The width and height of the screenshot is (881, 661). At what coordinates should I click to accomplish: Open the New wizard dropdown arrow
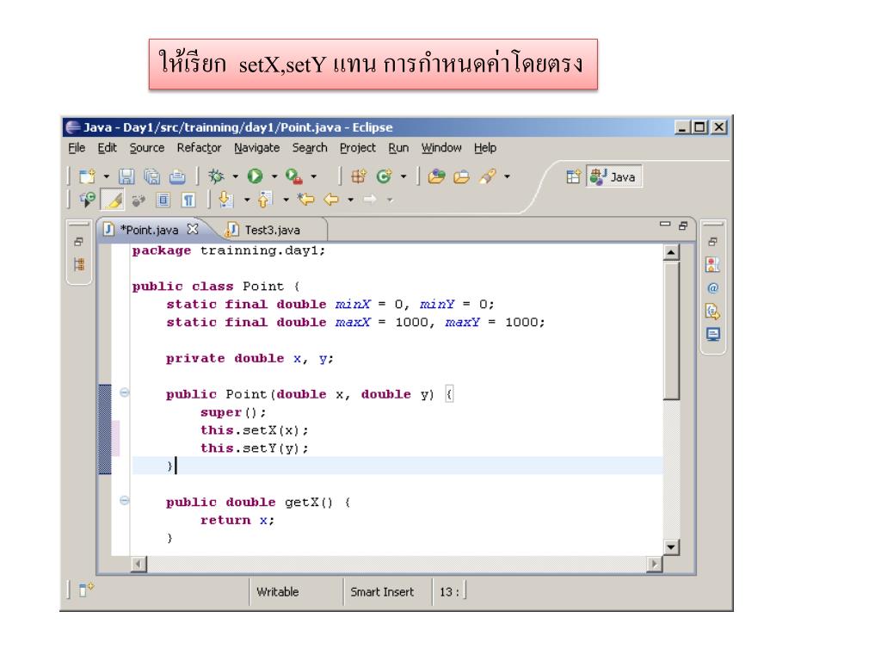[x=106, y=176]
